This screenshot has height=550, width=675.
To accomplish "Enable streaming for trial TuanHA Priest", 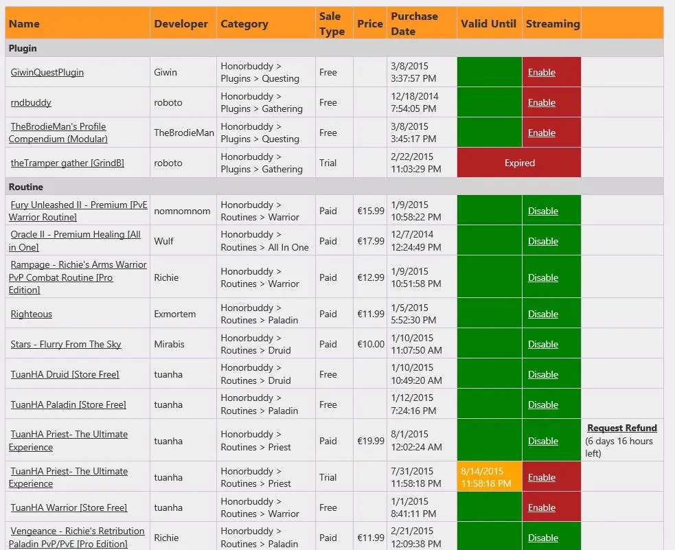I will click(542, 477).
